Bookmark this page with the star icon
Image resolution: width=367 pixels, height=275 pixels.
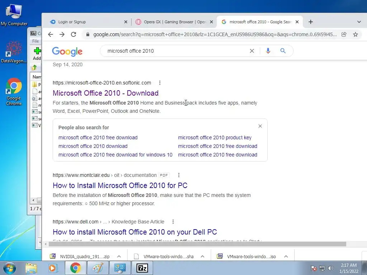click(x=356, y=34)
